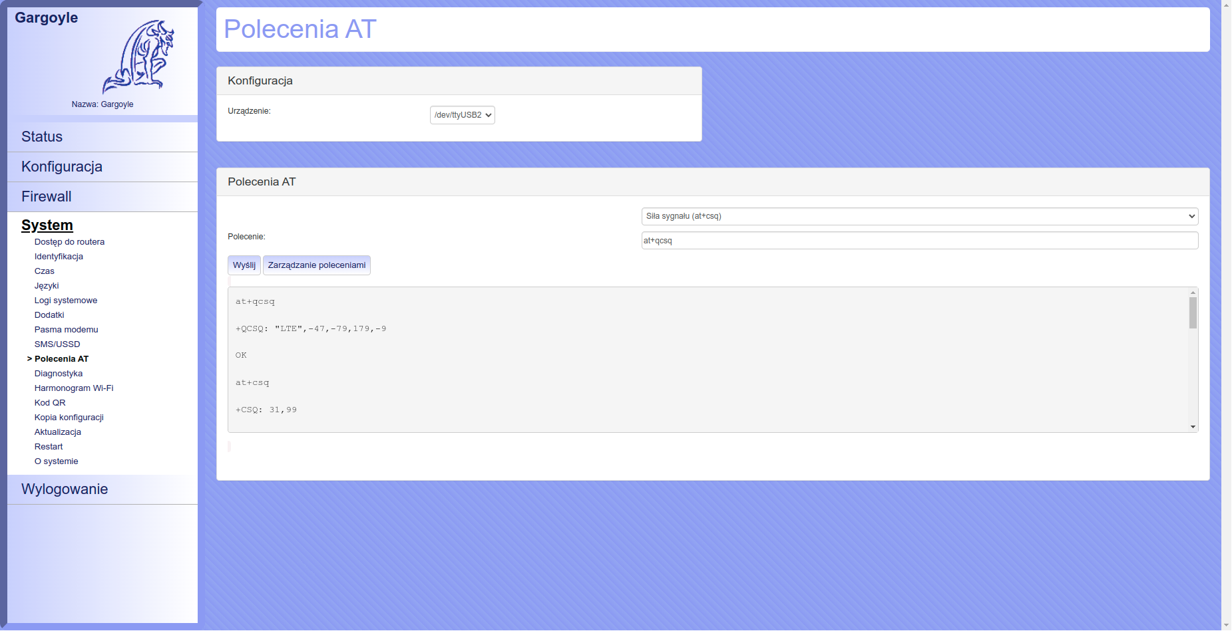Open the Czas settings page
The width and height of the screenshot is (1232, 631).
(45, 271)
